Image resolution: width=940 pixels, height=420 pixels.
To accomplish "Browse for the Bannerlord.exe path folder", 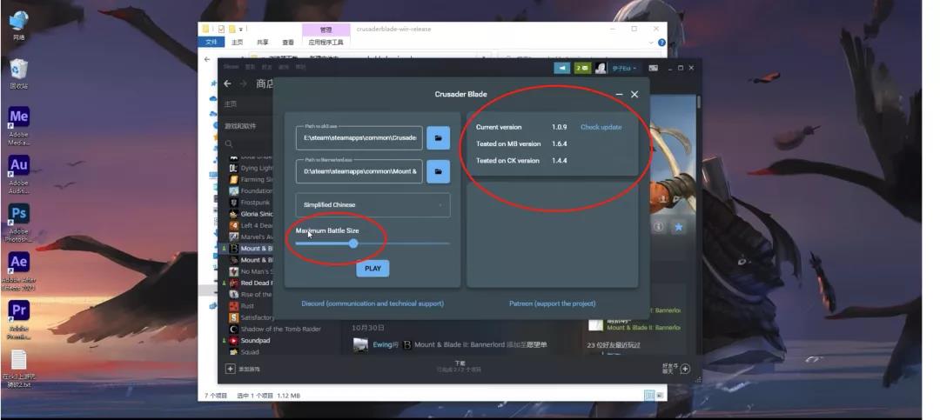I will [x=438, y=171].
